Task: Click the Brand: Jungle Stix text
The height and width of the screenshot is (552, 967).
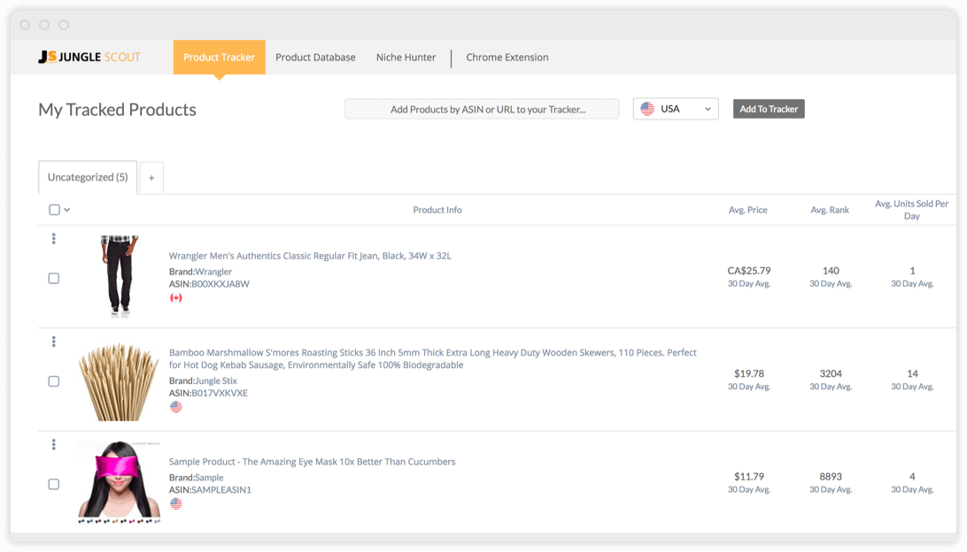Action: coord(203,380)
